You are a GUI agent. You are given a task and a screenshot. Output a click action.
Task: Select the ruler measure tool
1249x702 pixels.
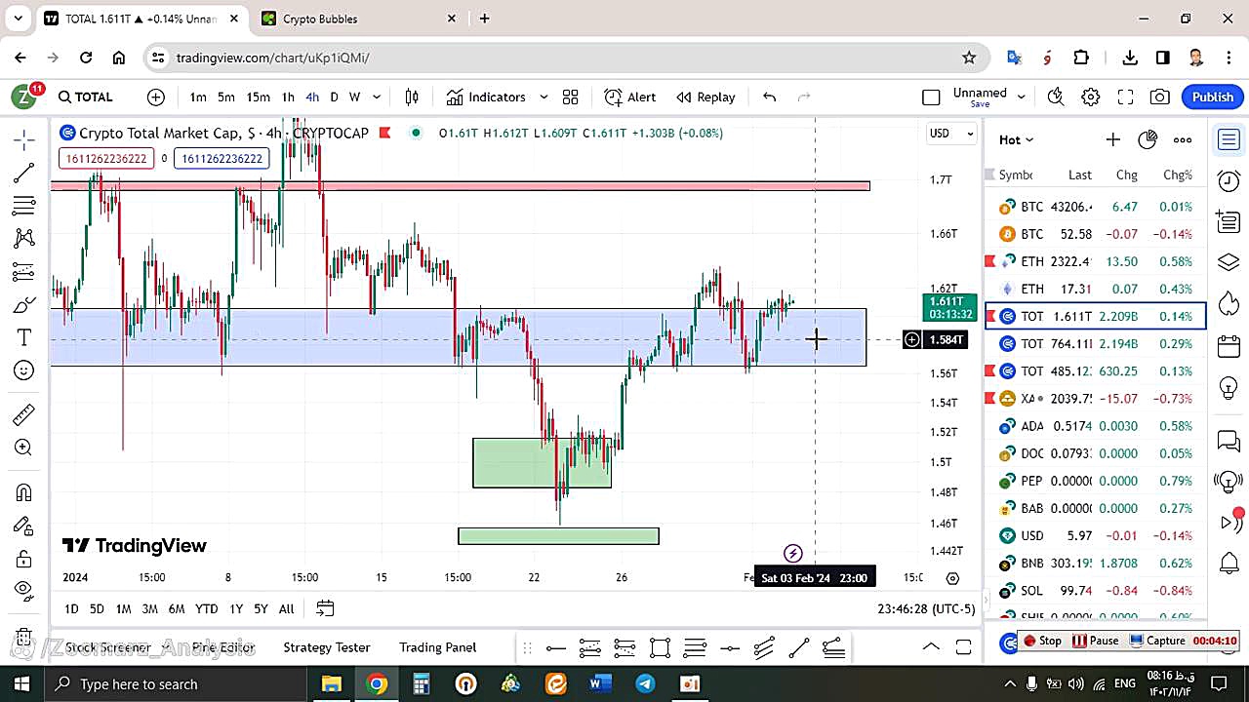(24, 415)
